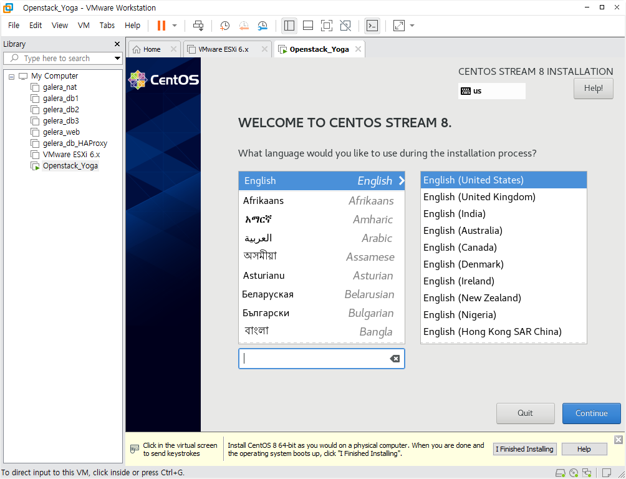Viewport: 626px width, 479px height.
Task: Open the Help menu
Action: [x=132, y=25]
